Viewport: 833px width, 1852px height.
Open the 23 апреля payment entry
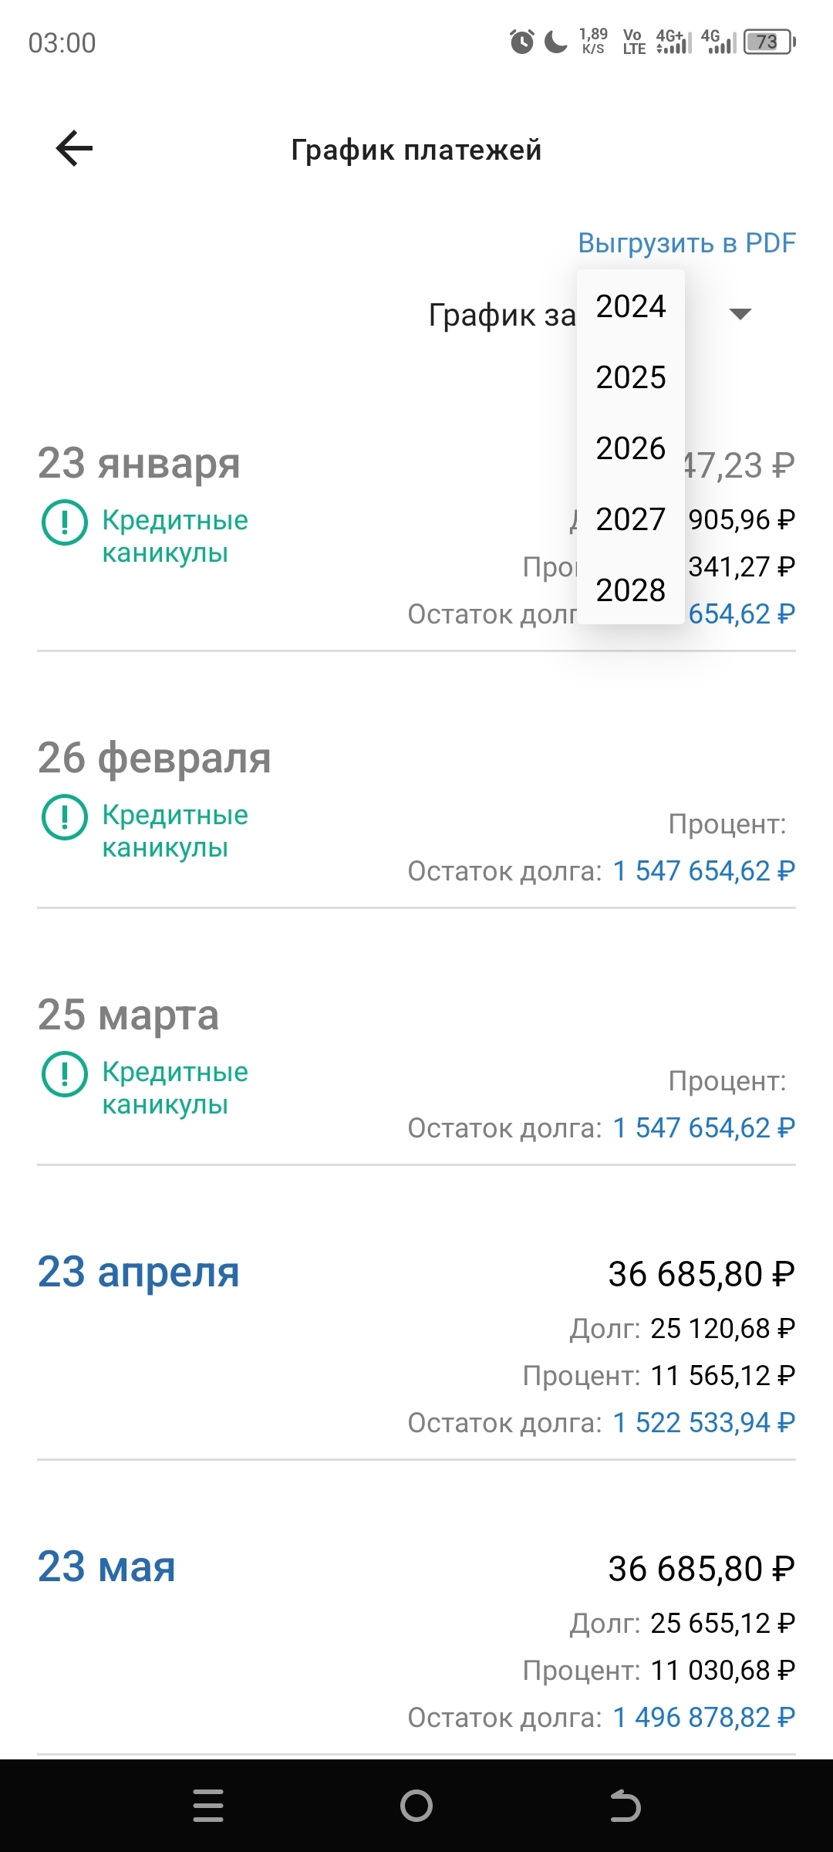click(139, 1272)
